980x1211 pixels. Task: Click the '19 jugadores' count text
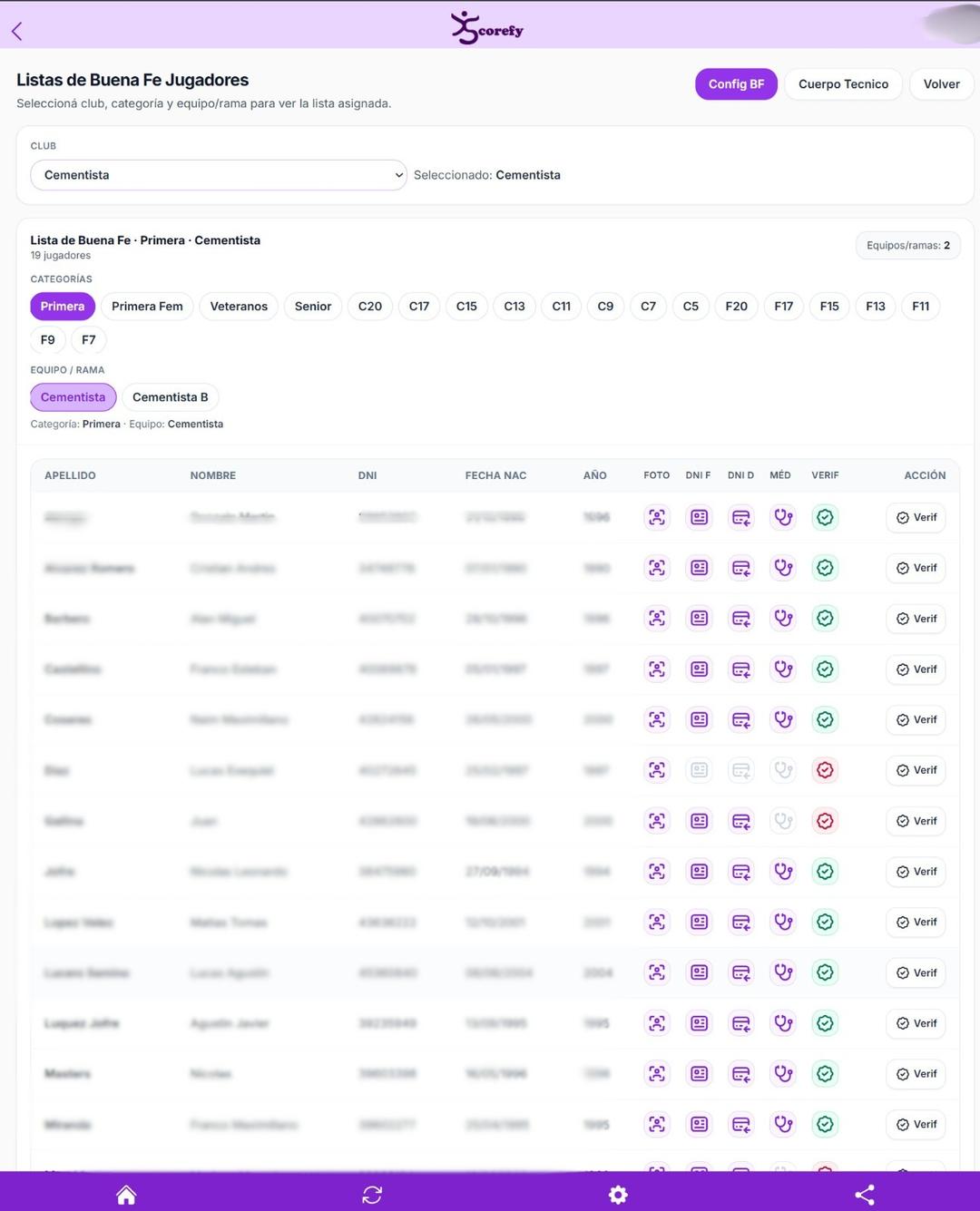(x=61, y=256)
